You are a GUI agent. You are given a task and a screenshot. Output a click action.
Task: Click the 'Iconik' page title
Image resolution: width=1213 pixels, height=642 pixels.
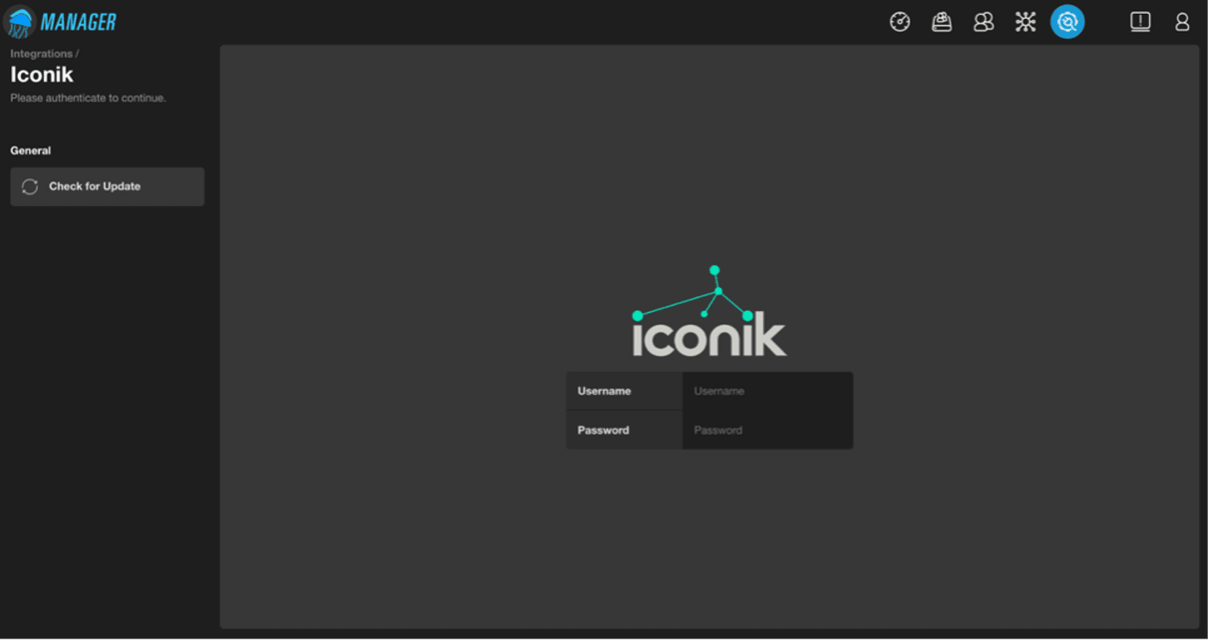[x=42, y=75]
